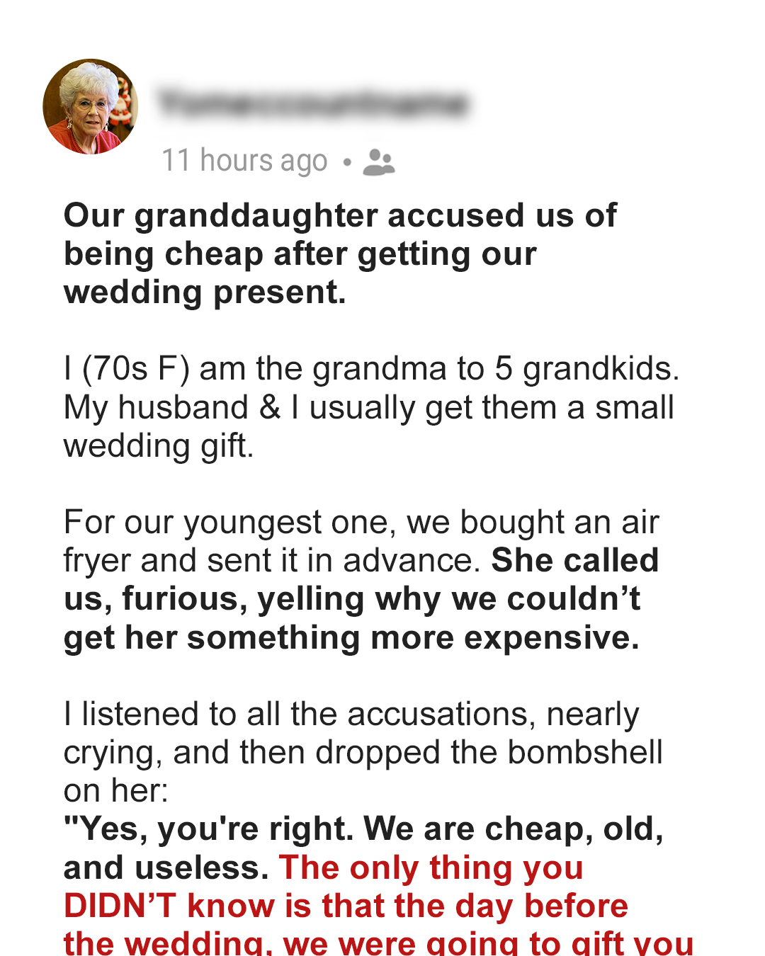Click the dot separator beside the timestamp
This screenshot has height=956, width=765.
tap(346, 162)
